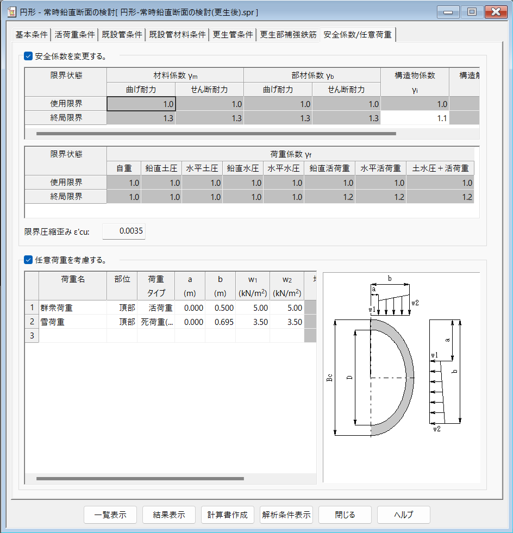The image size is (513, 533).
Task: Select the 更生管条件 tab
Action: pos(233,35)
